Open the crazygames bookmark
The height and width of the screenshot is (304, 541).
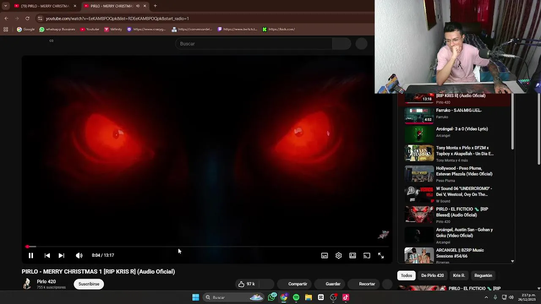pos(146,30)
